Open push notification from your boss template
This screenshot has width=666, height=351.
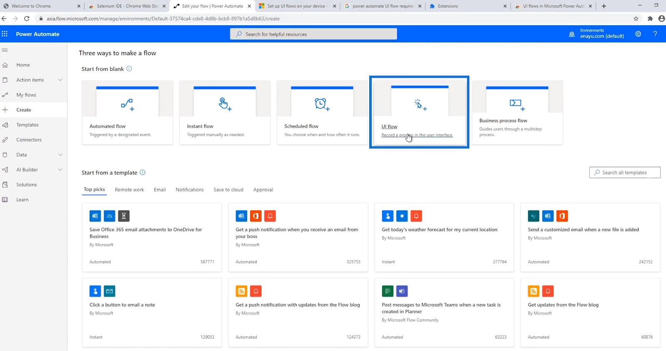point(298,237)
